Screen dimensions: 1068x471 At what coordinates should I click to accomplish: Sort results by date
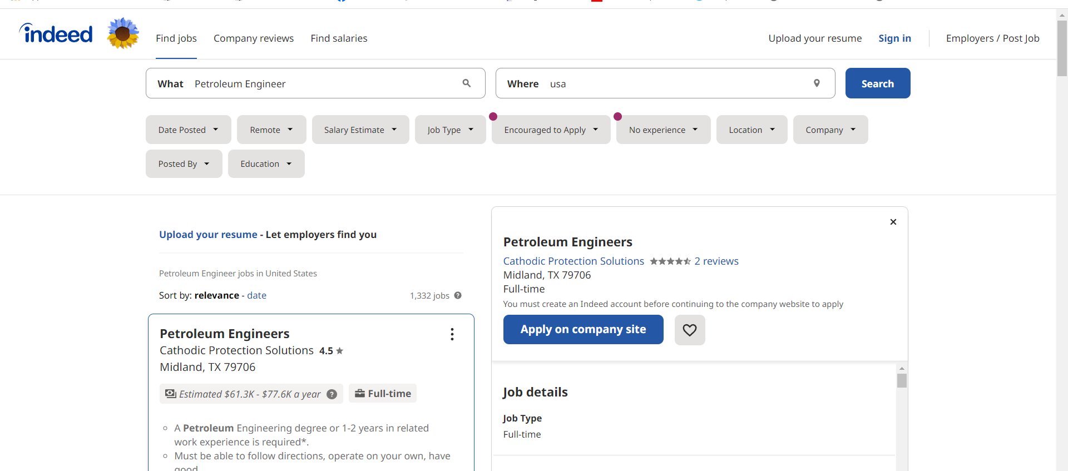tap(256, 295)
